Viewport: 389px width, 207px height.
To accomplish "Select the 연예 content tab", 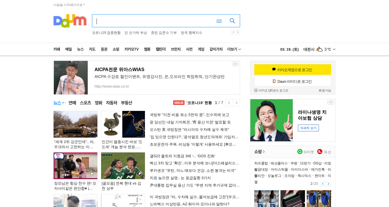I will click(x=72, y=103).
